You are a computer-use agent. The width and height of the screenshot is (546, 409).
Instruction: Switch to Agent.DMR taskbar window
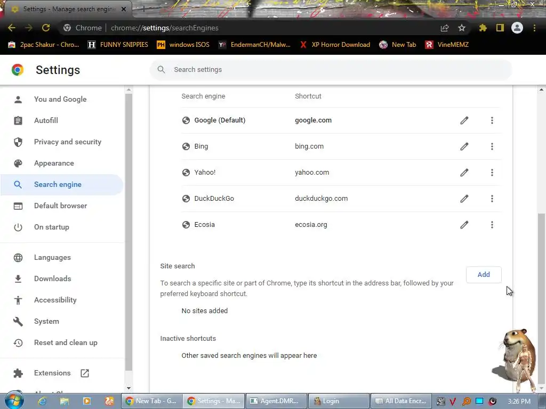pos(276,401)
